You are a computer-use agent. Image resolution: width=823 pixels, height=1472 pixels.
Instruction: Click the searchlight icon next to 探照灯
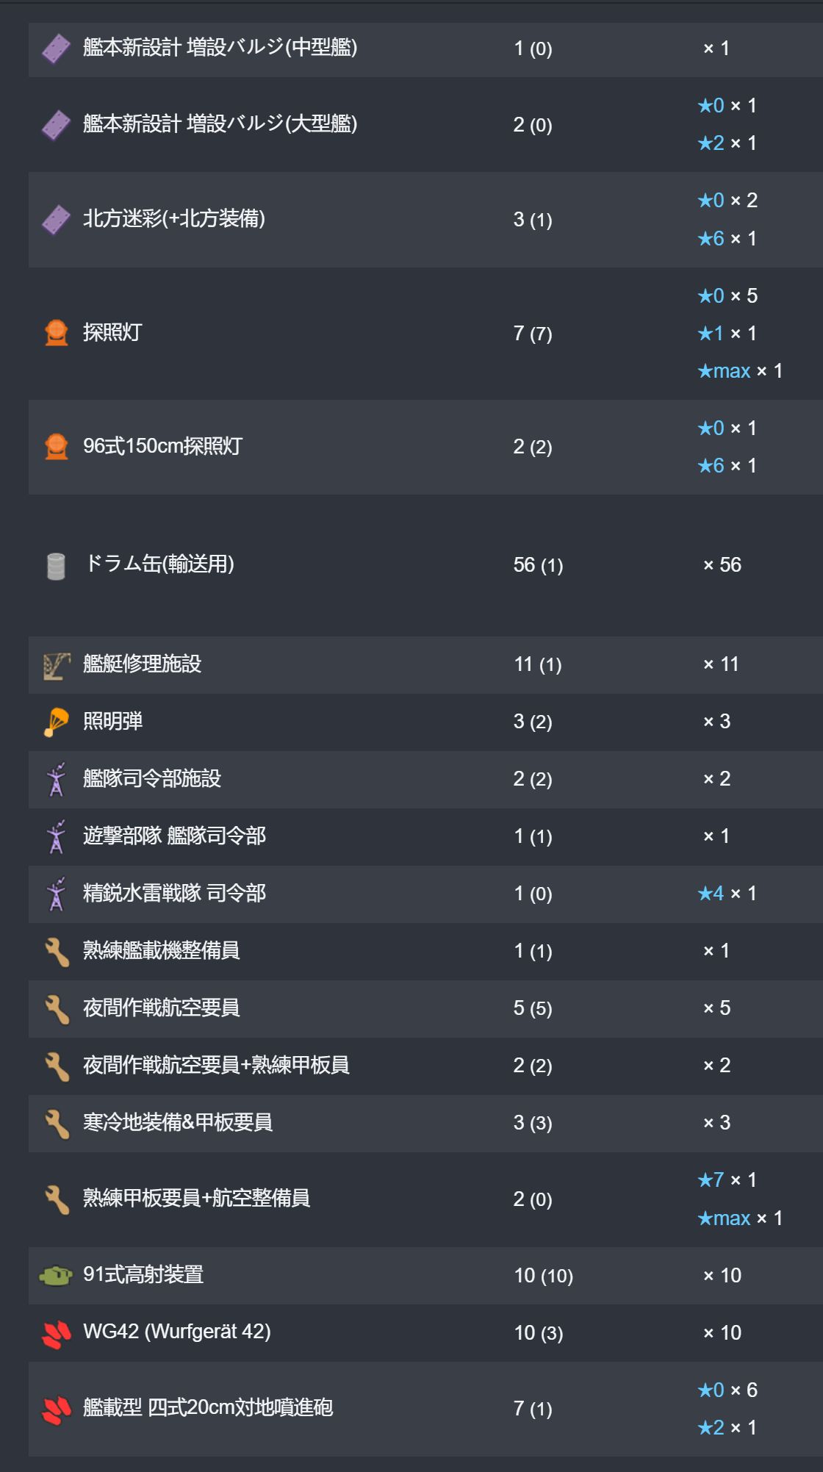pyautogui.click(x=56, y=333)
